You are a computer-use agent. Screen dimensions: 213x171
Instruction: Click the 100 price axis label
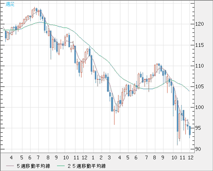pos(200,107)
